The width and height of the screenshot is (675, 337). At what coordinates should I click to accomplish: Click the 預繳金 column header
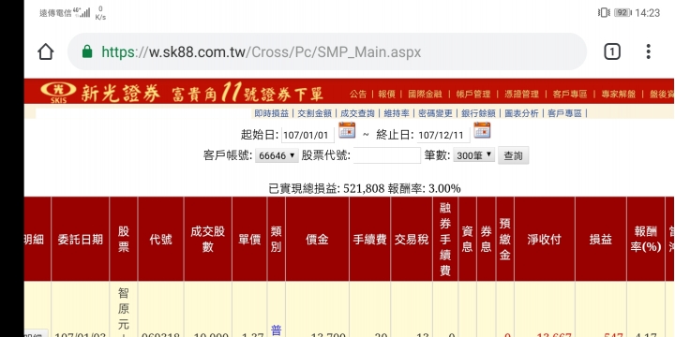pyautogui.click(x=505, y=240)
